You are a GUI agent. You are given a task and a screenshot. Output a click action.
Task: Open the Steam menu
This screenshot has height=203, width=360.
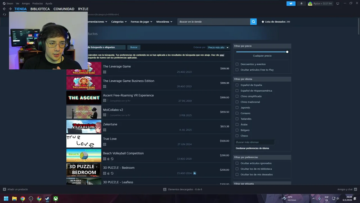tap(10, 4)
